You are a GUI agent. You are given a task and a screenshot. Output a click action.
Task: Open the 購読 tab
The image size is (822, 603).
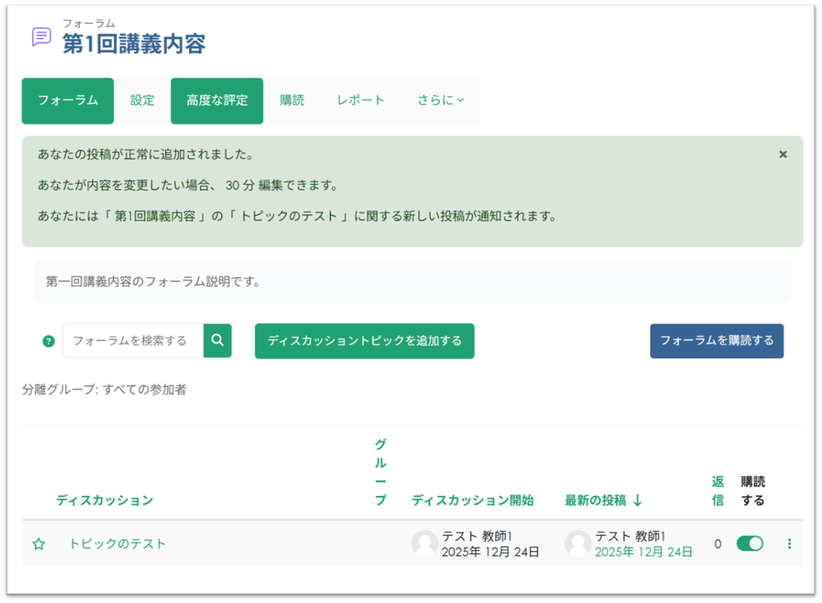click(x=293, y=100)
